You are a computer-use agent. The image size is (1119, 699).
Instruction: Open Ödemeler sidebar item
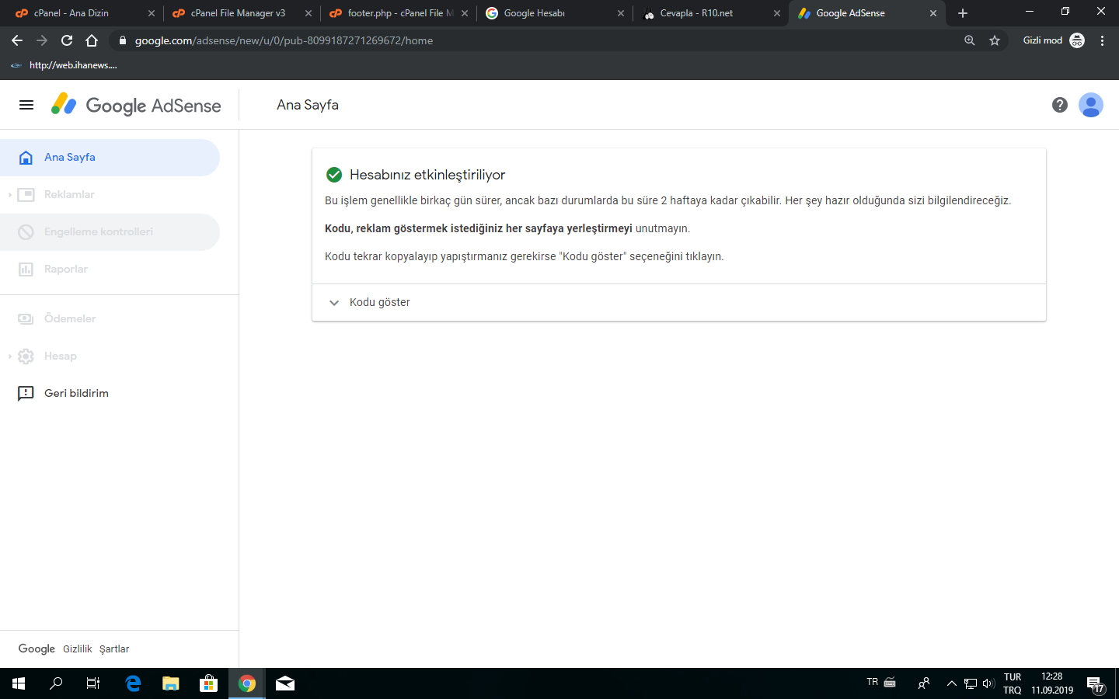click(x=110, y=319)
